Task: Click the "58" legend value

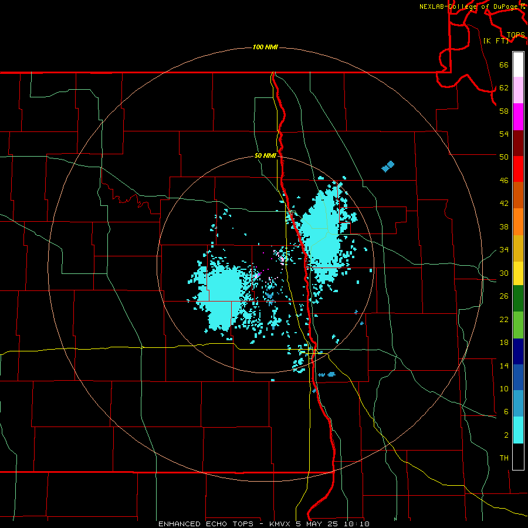Action: (x=504, y=111)
